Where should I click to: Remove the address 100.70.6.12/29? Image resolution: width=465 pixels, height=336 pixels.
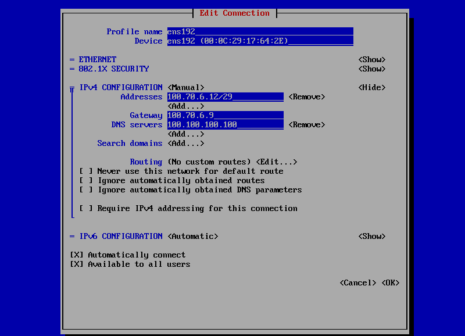(x=306, y=96)
